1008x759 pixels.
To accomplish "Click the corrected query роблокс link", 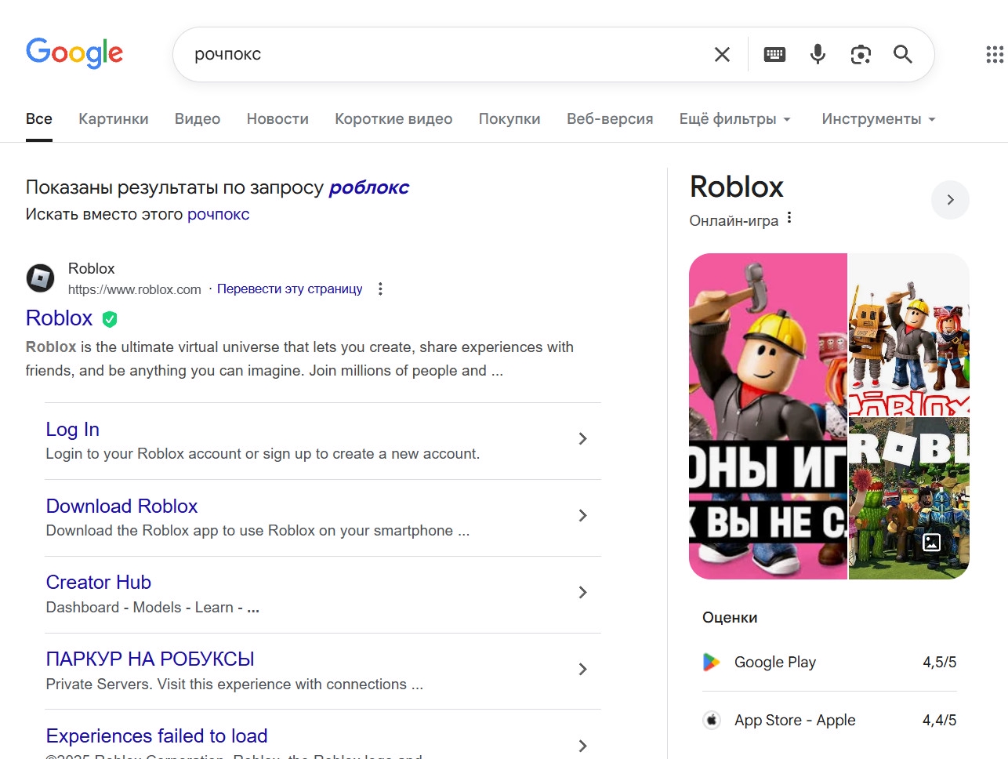I will pos(369,188).
